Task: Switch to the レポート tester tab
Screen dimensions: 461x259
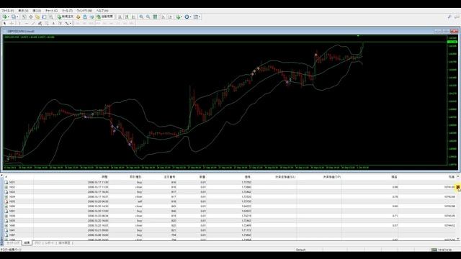Action: click(50, 243)
